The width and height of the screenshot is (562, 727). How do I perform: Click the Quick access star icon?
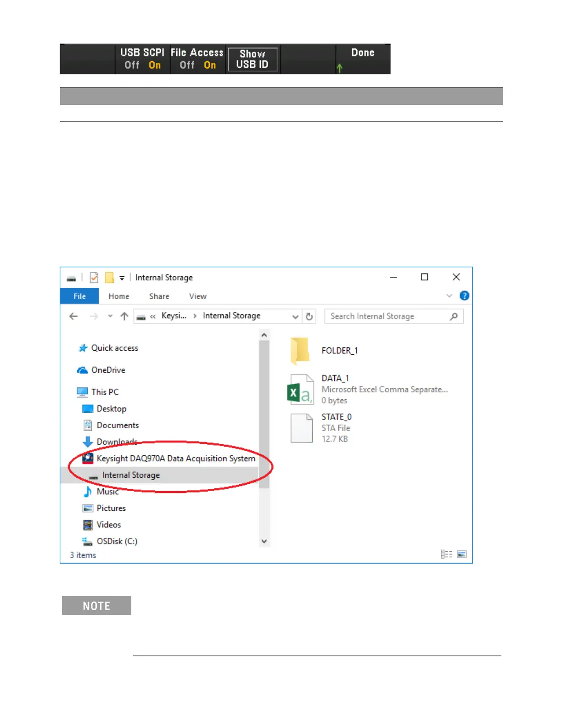pos(83,348)
